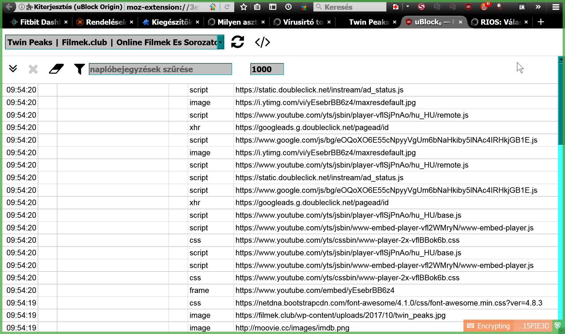Viewport: 565px width, 334px height.
Task: Open history clock icon in toolbar
Action: (288, 7)
